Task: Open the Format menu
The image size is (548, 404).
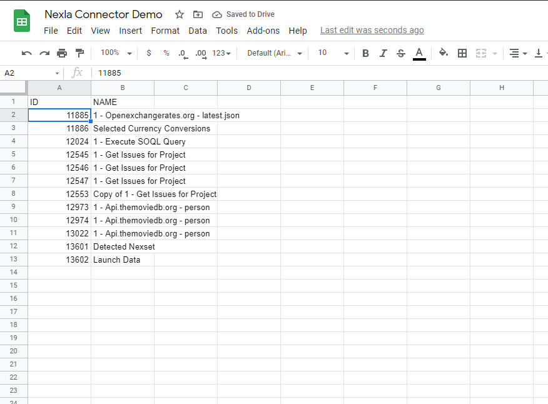Action: tap(165, 31)
